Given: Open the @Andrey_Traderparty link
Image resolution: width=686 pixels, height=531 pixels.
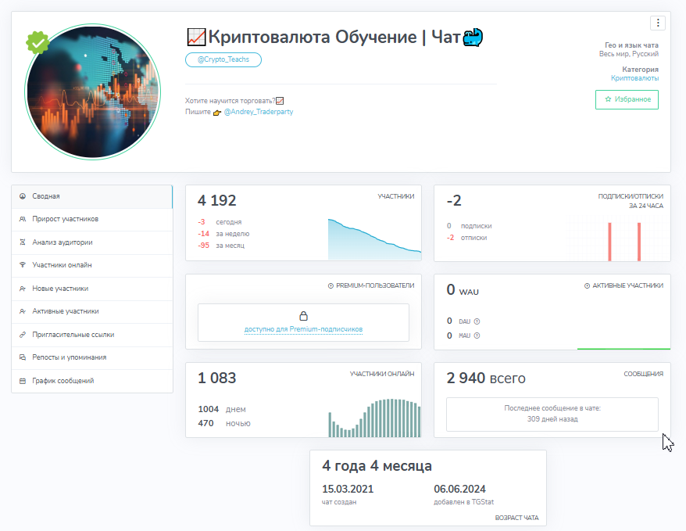Looking at the screenshot, I should pyautogui.click(x=259, y=112).
